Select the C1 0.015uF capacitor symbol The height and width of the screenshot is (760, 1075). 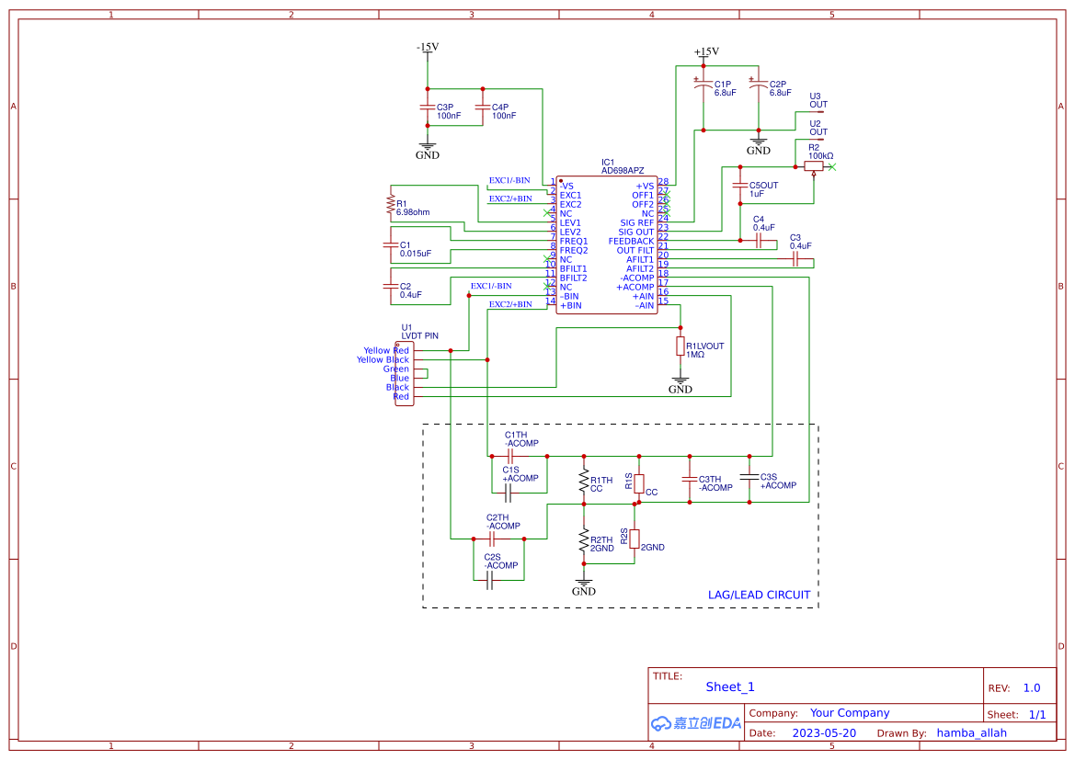point(391,246)
